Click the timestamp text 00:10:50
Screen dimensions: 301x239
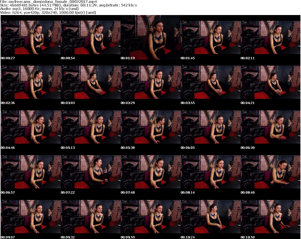coord(248,237)
